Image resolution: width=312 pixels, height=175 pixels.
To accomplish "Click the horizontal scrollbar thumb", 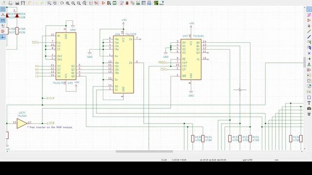I will tap(144, 151).
